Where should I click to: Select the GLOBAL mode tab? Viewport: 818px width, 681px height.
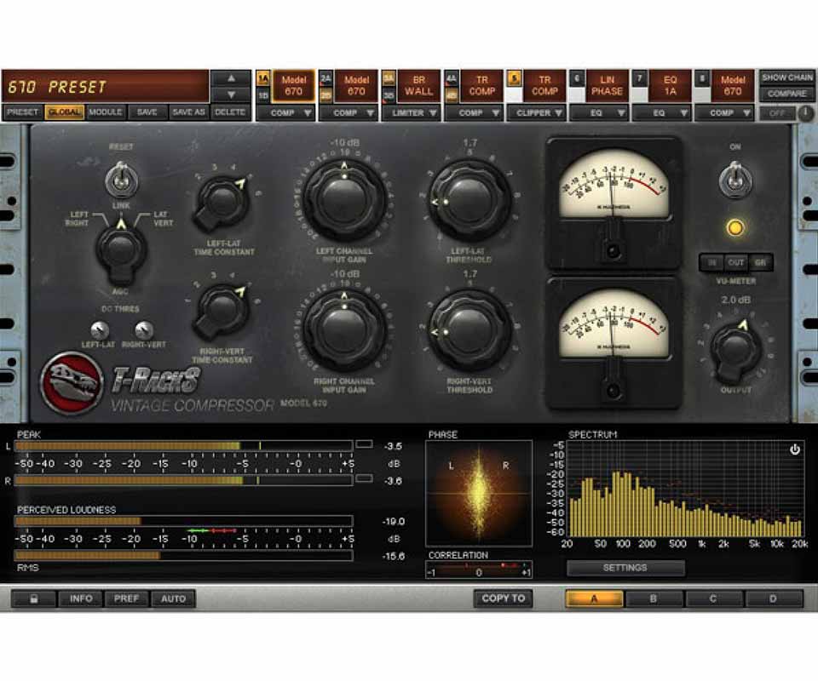click(64, 112)
